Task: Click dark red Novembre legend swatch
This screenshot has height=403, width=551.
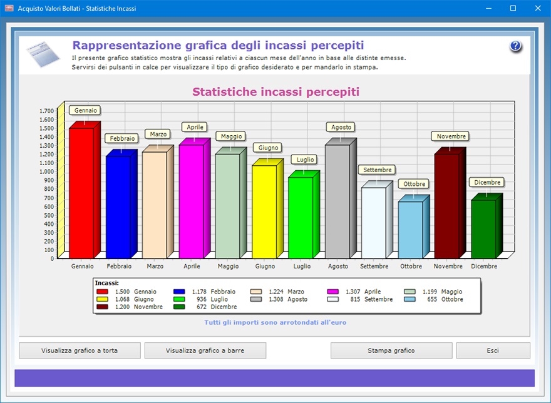Action: (x=102, y=307)
